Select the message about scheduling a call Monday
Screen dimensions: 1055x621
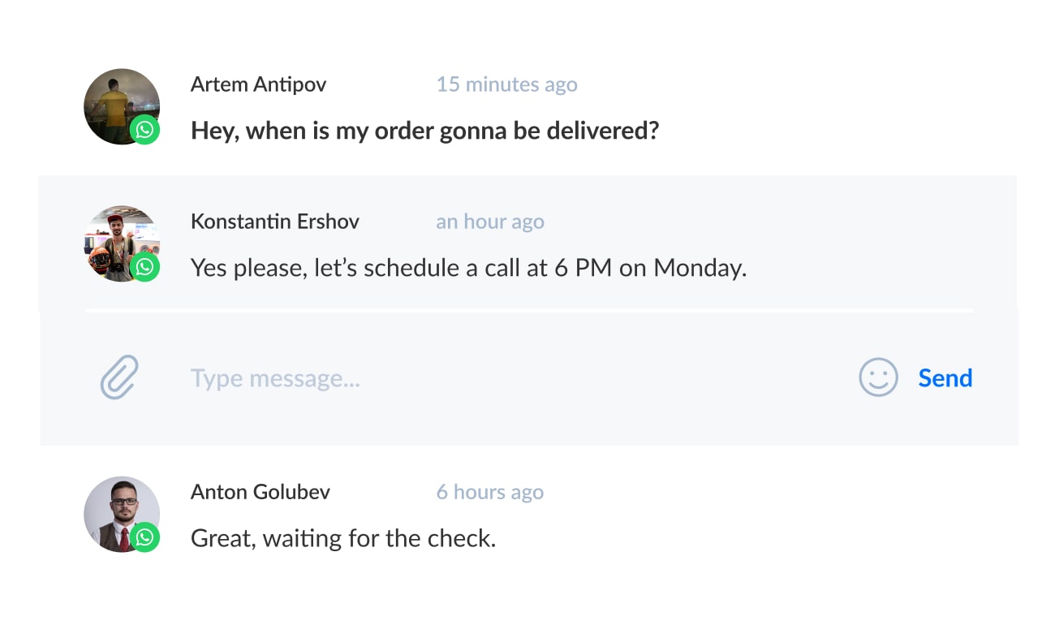tap(468, 268)
